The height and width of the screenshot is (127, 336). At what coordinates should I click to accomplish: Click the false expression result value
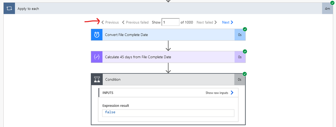[x=110, y=112]
